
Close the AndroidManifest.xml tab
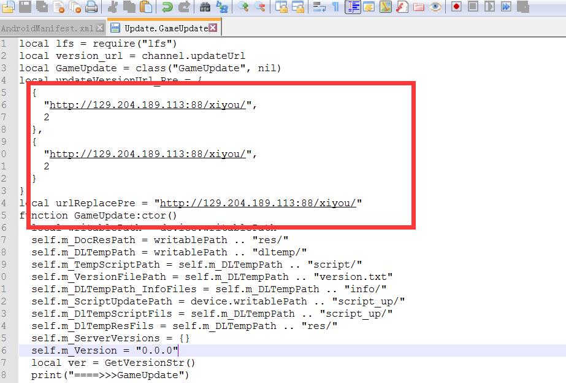[100, 28]
